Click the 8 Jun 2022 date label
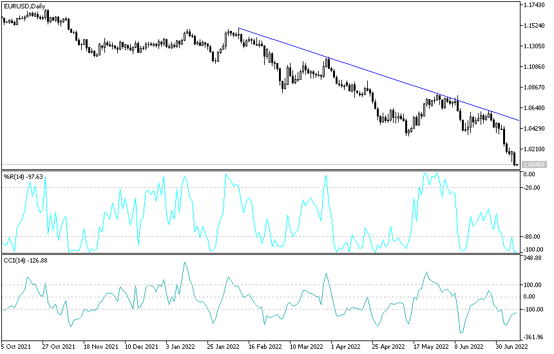554x354 pixels. (469, 346)
